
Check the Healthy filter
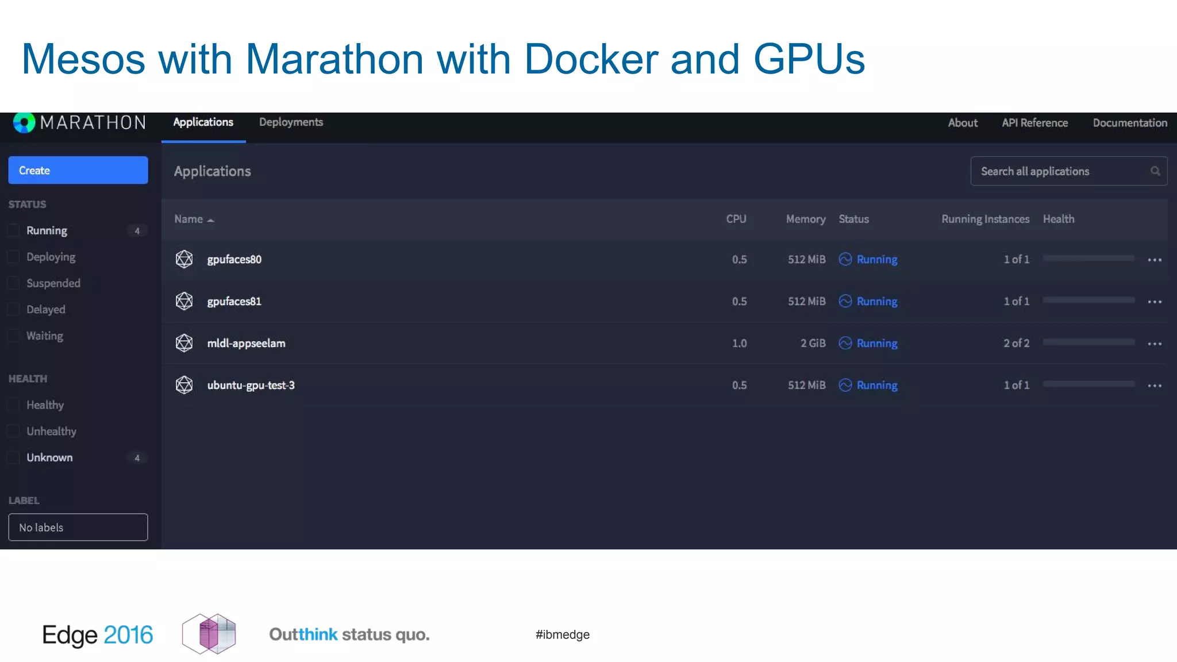13,405
